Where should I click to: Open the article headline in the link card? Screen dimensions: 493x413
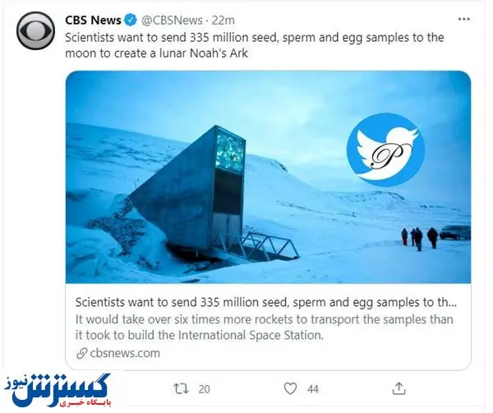267,301
